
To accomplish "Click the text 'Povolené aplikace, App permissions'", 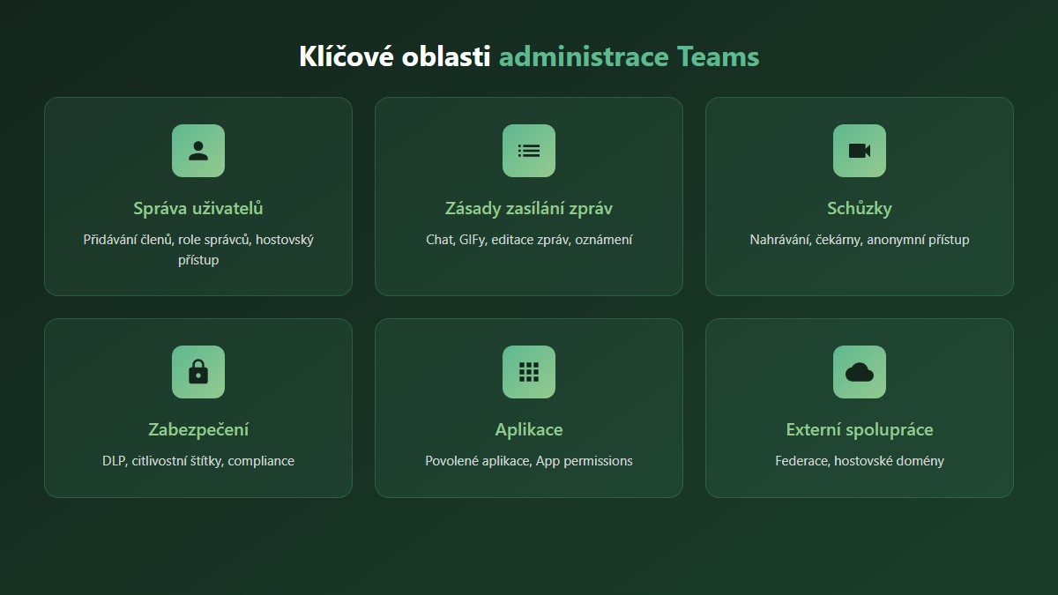I will click(529, 461).
